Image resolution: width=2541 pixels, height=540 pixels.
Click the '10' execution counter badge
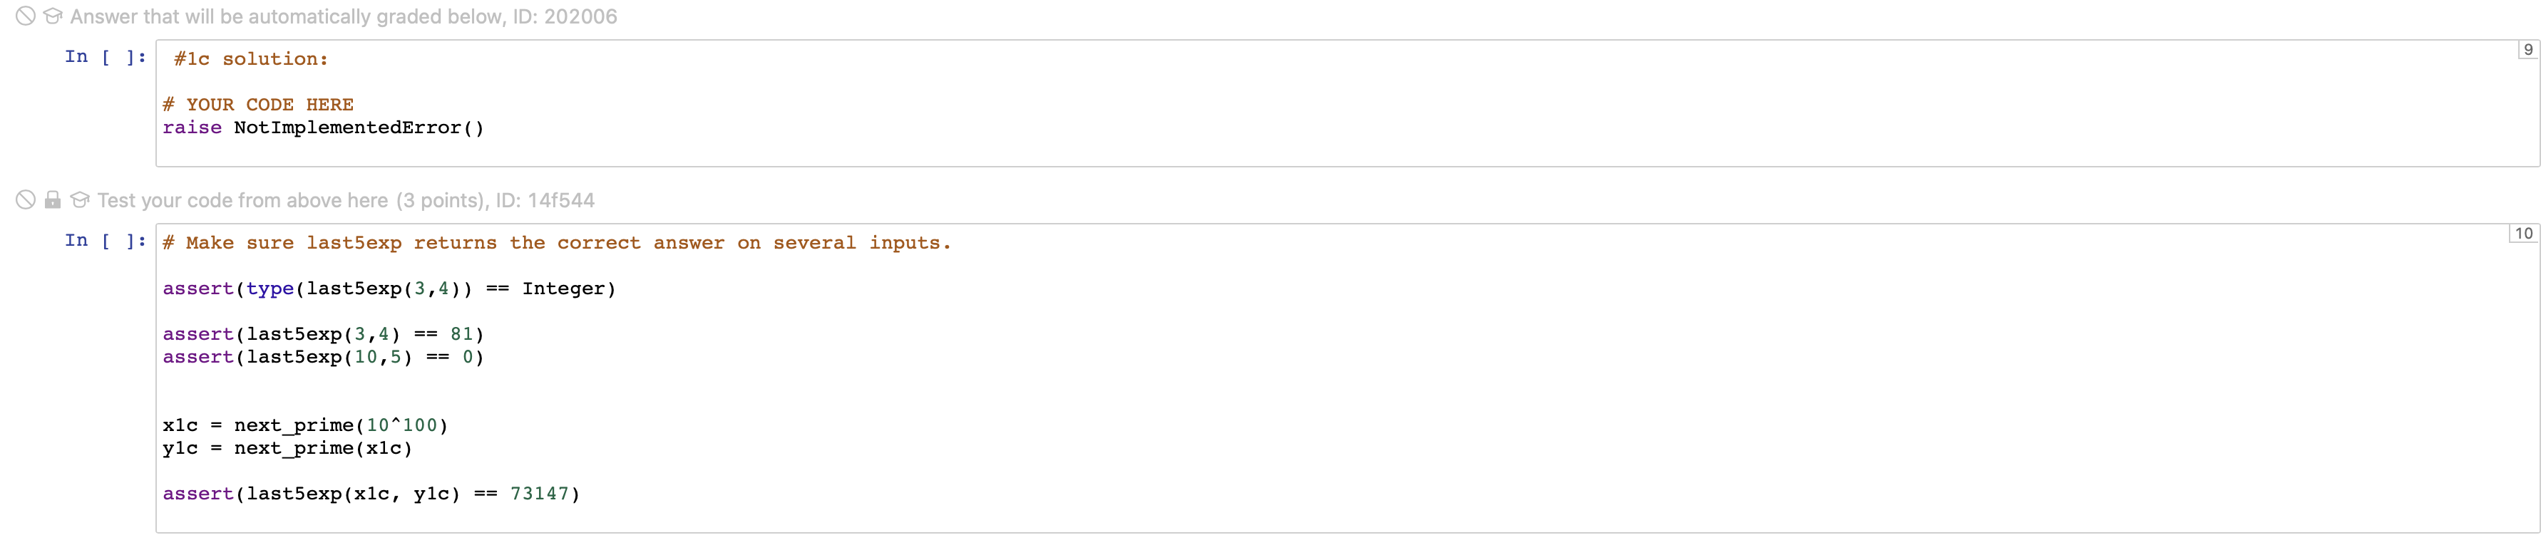pos(2523,234)
